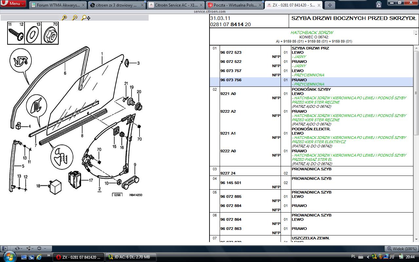Select part row 96 073 756
Screen dimensions: 419x262
(x=231, y=80)
